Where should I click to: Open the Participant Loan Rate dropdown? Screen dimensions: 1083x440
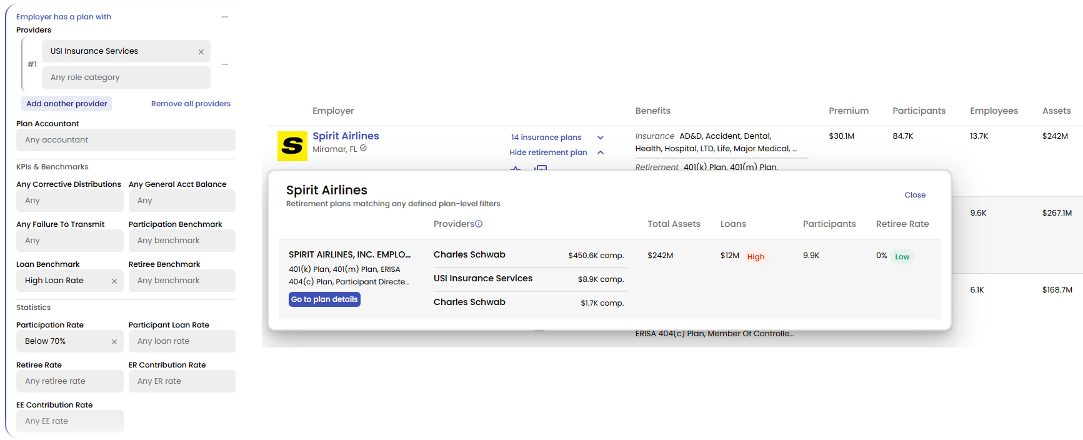[182, 341]
